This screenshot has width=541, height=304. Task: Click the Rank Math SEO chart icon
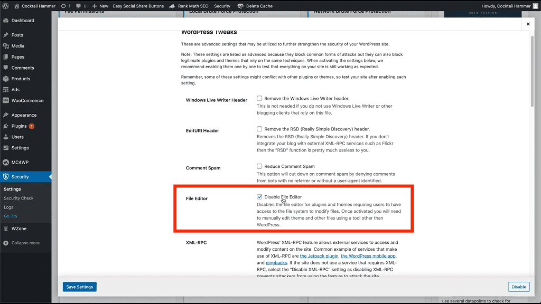pyautogui.click(x=172, y=6)
